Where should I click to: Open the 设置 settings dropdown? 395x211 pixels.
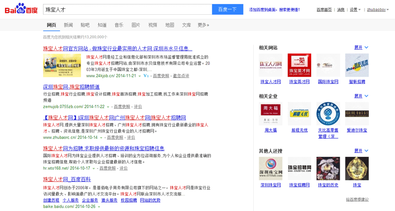coord(355,9)
